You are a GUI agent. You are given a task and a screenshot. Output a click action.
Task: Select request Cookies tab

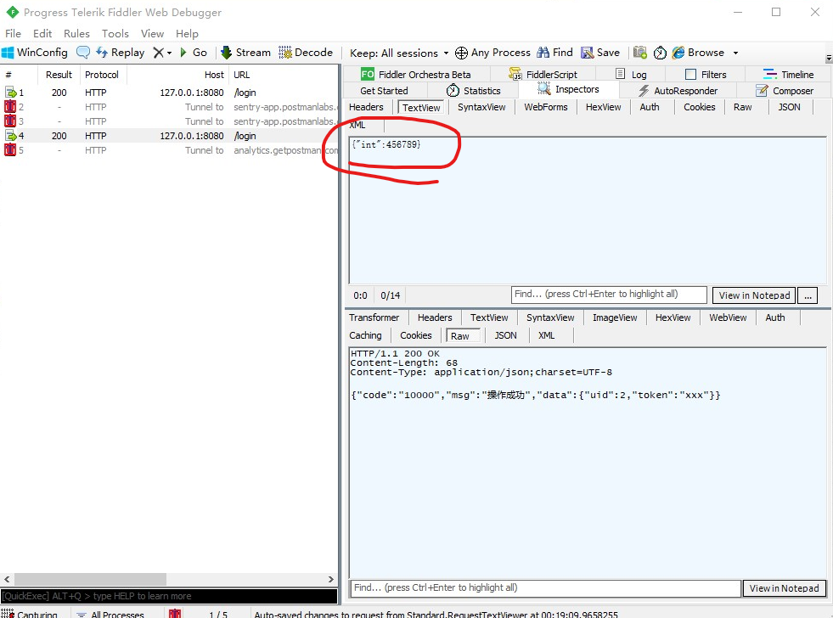(699, 107)
